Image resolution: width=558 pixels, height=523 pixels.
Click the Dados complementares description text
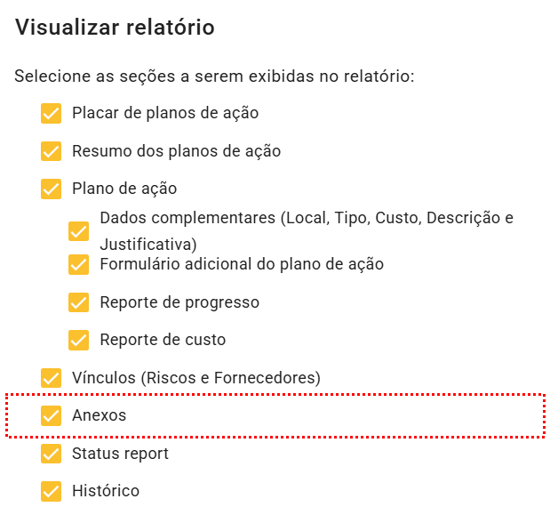pyautogui.click(x=307, y=219)
